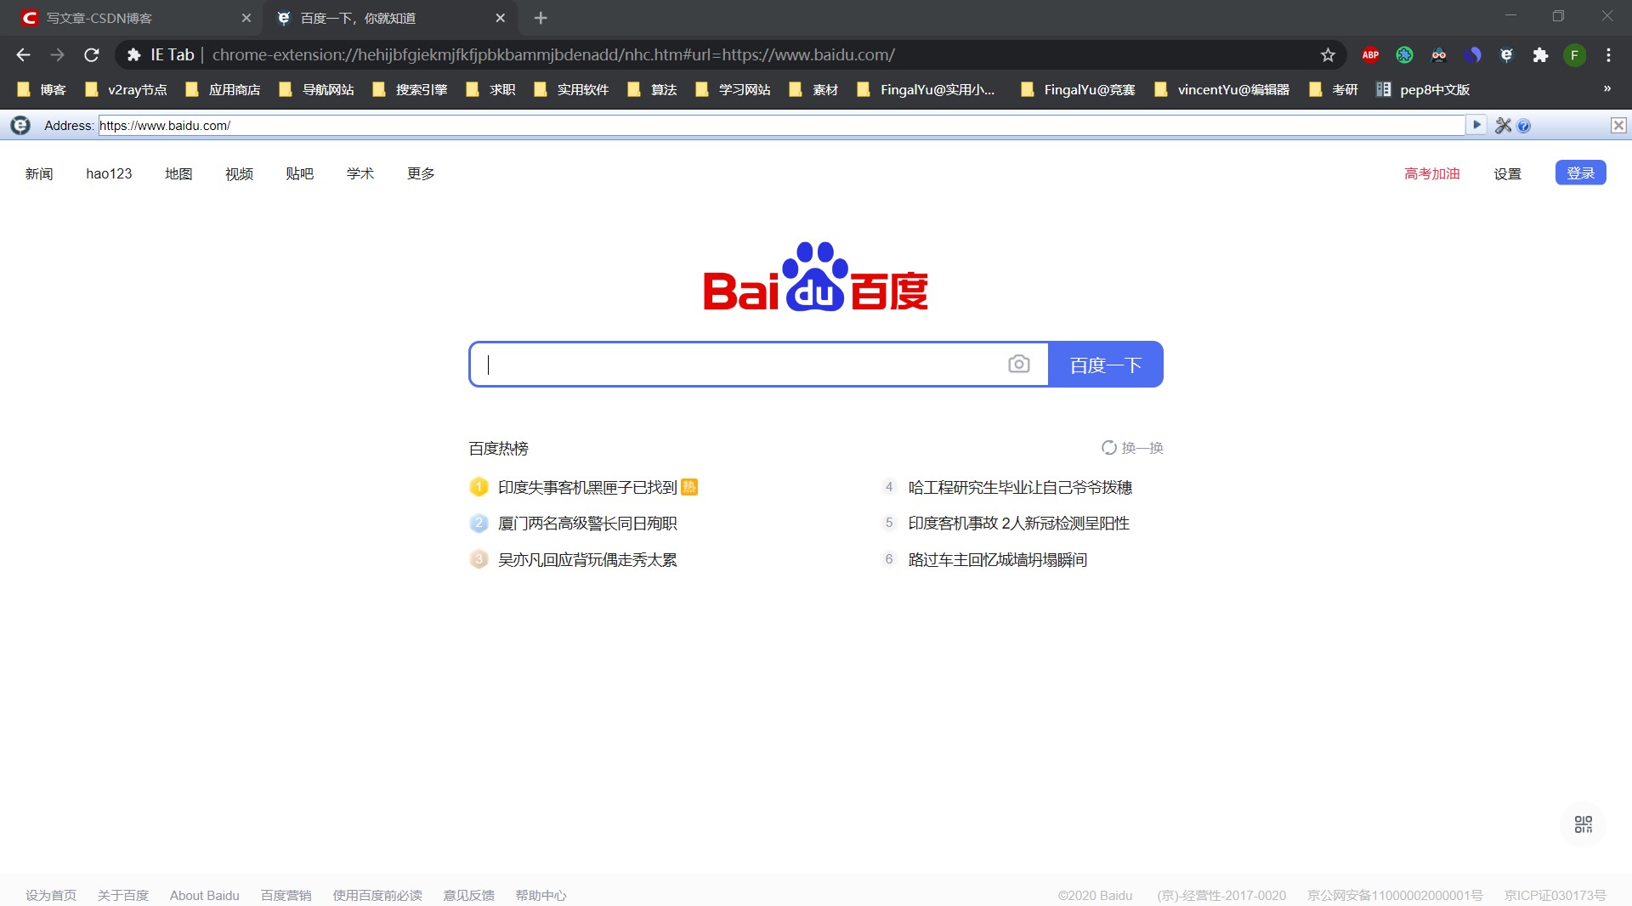
Task: Open the 导航网站 bookmark folder
Action: point(316,89)
